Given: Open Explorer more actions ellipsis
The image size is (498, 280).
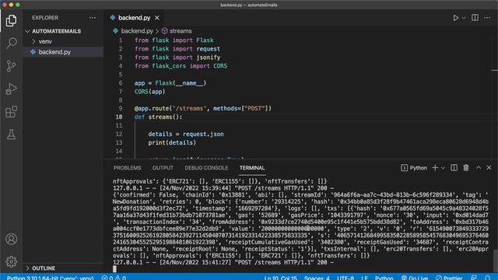Looking at the screenshot, I should click(x=93, y=18).
